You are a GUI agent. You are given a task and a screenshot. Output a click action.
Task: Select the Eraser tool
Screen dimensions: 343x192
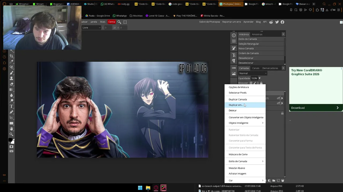tap(12, 84)
